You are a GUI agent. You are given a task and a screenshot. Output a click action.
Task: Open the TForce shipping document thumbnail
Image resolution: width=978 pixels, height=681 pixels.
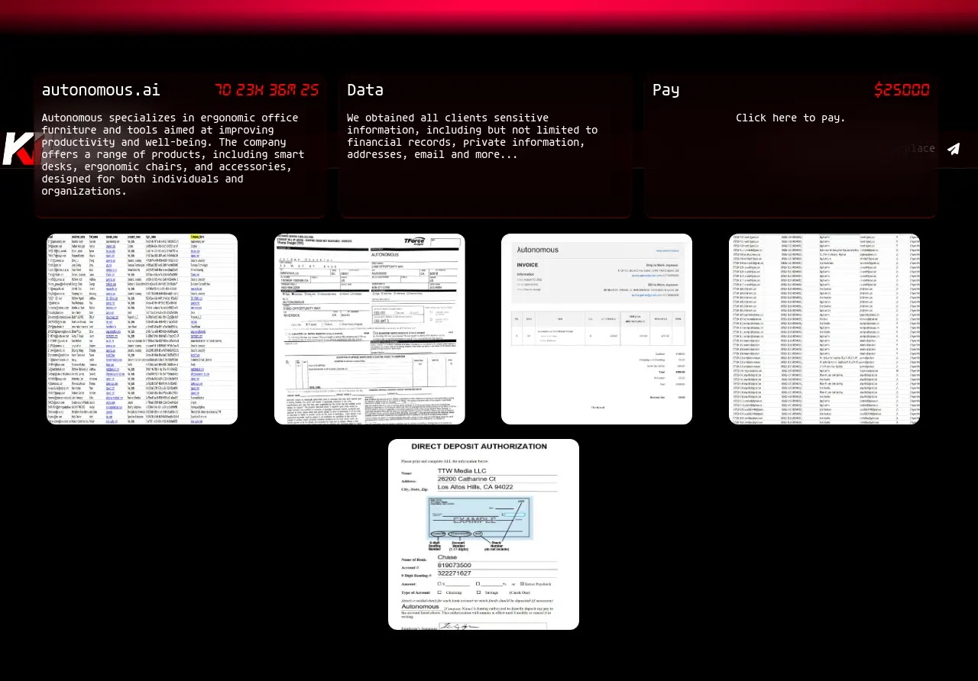[370, 329]
